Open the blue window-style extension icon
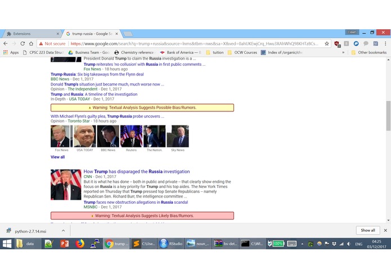The height and width of the screenshot is (278, 391). coord(376,44)
